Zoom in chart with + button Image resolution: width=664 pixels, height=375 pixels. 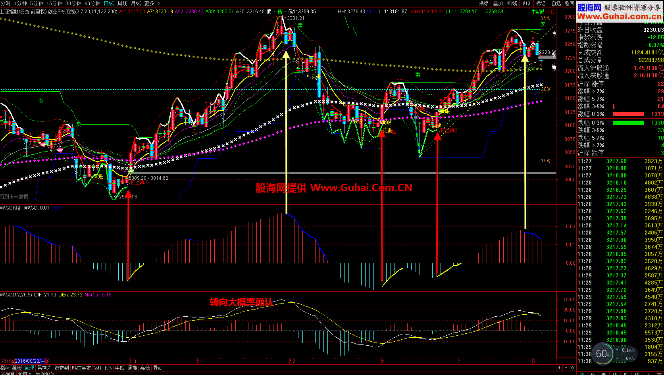pos(560,368)
